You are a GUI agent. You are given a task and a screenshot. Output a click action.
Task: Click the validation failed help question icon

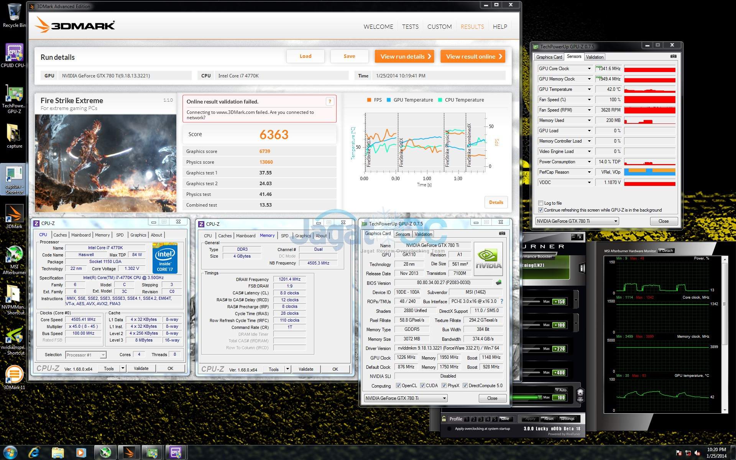tap(330, 102)
